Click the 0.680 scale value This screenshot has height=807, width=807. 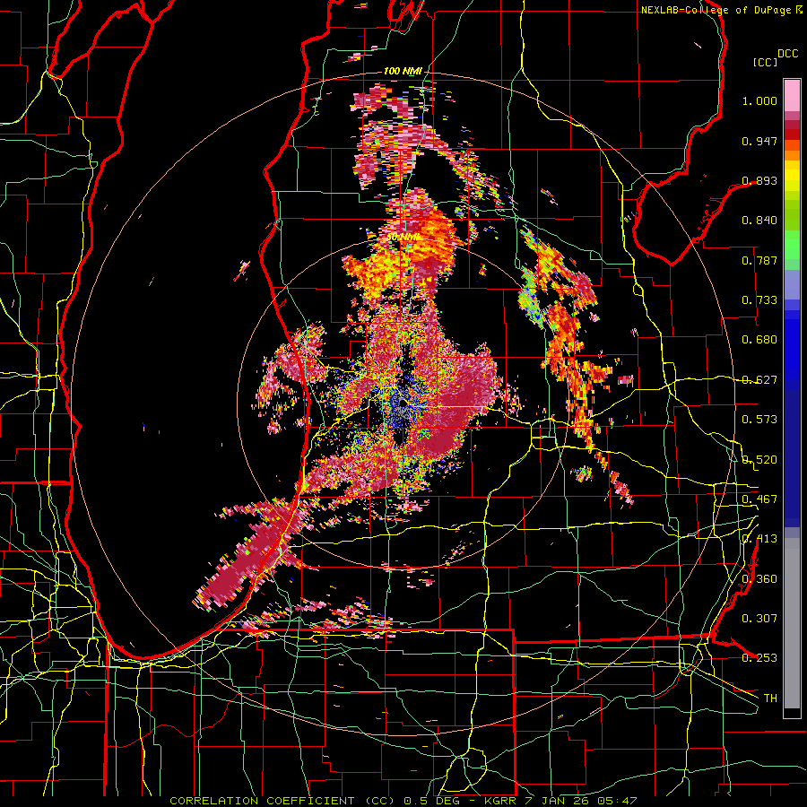[759, 340]
